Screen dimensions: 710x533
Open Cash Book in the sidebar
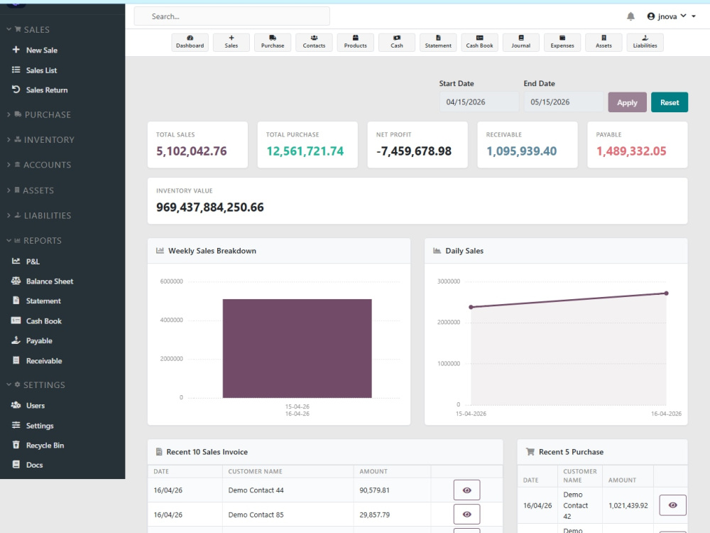point(36,321)
